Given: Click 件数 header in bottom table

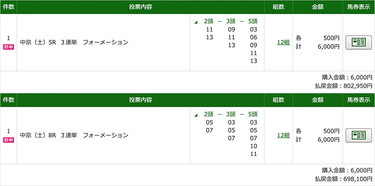Looking at the screenshot, I should point(8,100).
